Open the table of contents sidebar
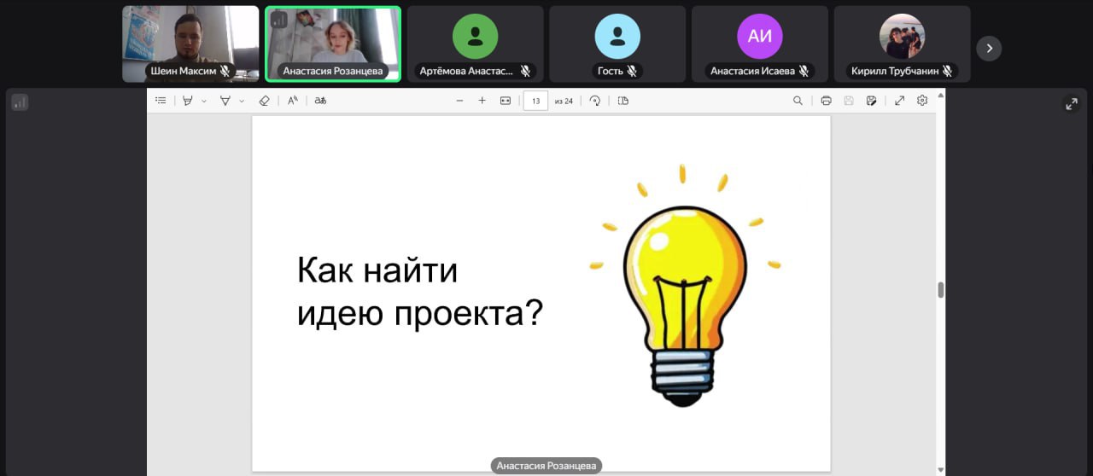This screenshot has height=476, width=1093. pyautogui.click(x=161, y=101)
